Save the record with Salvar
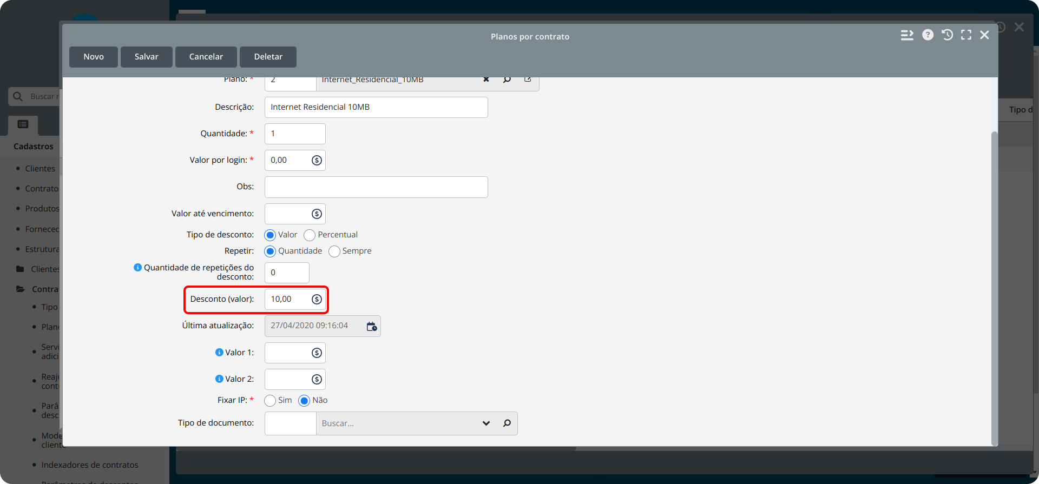 click(147, 57)
